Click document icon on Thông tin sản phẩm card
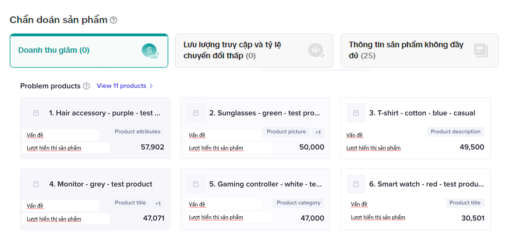Image resolution: width=510 pixels, height=238 pixels. click(481, 51)
